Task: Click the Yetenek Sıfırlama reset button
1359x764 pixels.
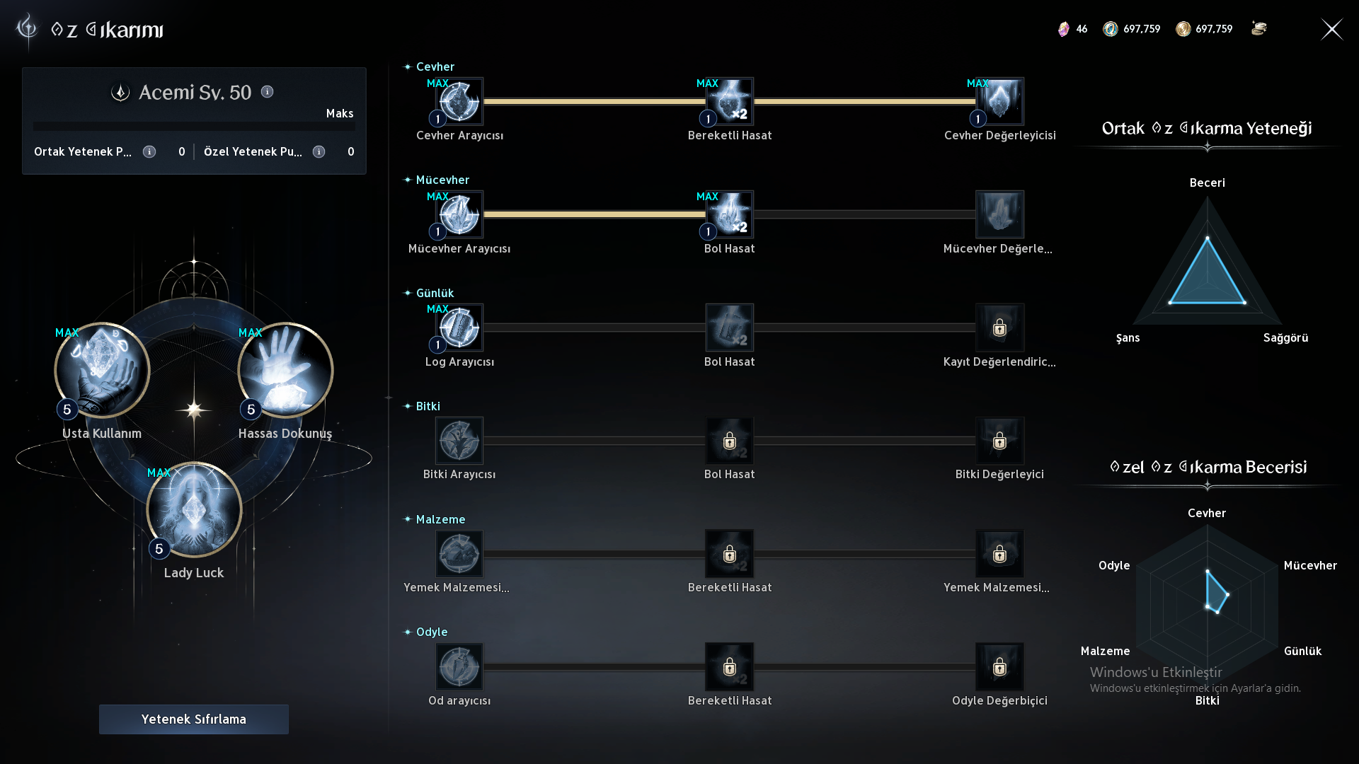Action: [194, 719]
